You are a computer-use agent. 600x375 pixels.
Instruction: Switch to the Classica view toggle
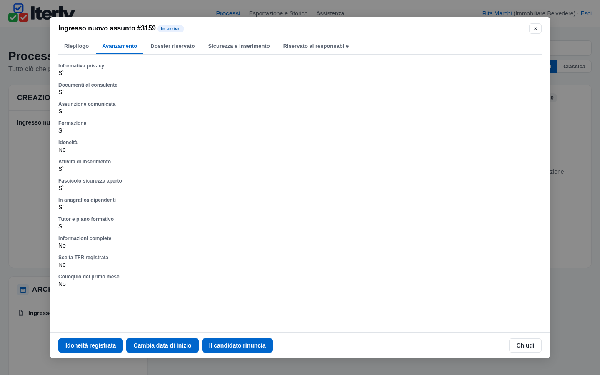(574, 67)
